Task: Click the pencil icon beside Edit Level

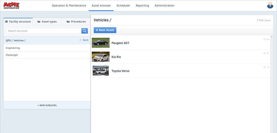Action: point(258,20)
